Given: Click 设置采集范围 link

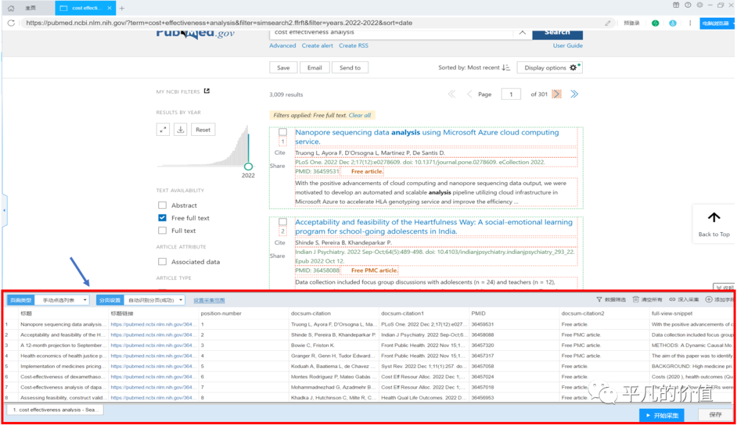Looking at the screenshot, I should 209,300.
